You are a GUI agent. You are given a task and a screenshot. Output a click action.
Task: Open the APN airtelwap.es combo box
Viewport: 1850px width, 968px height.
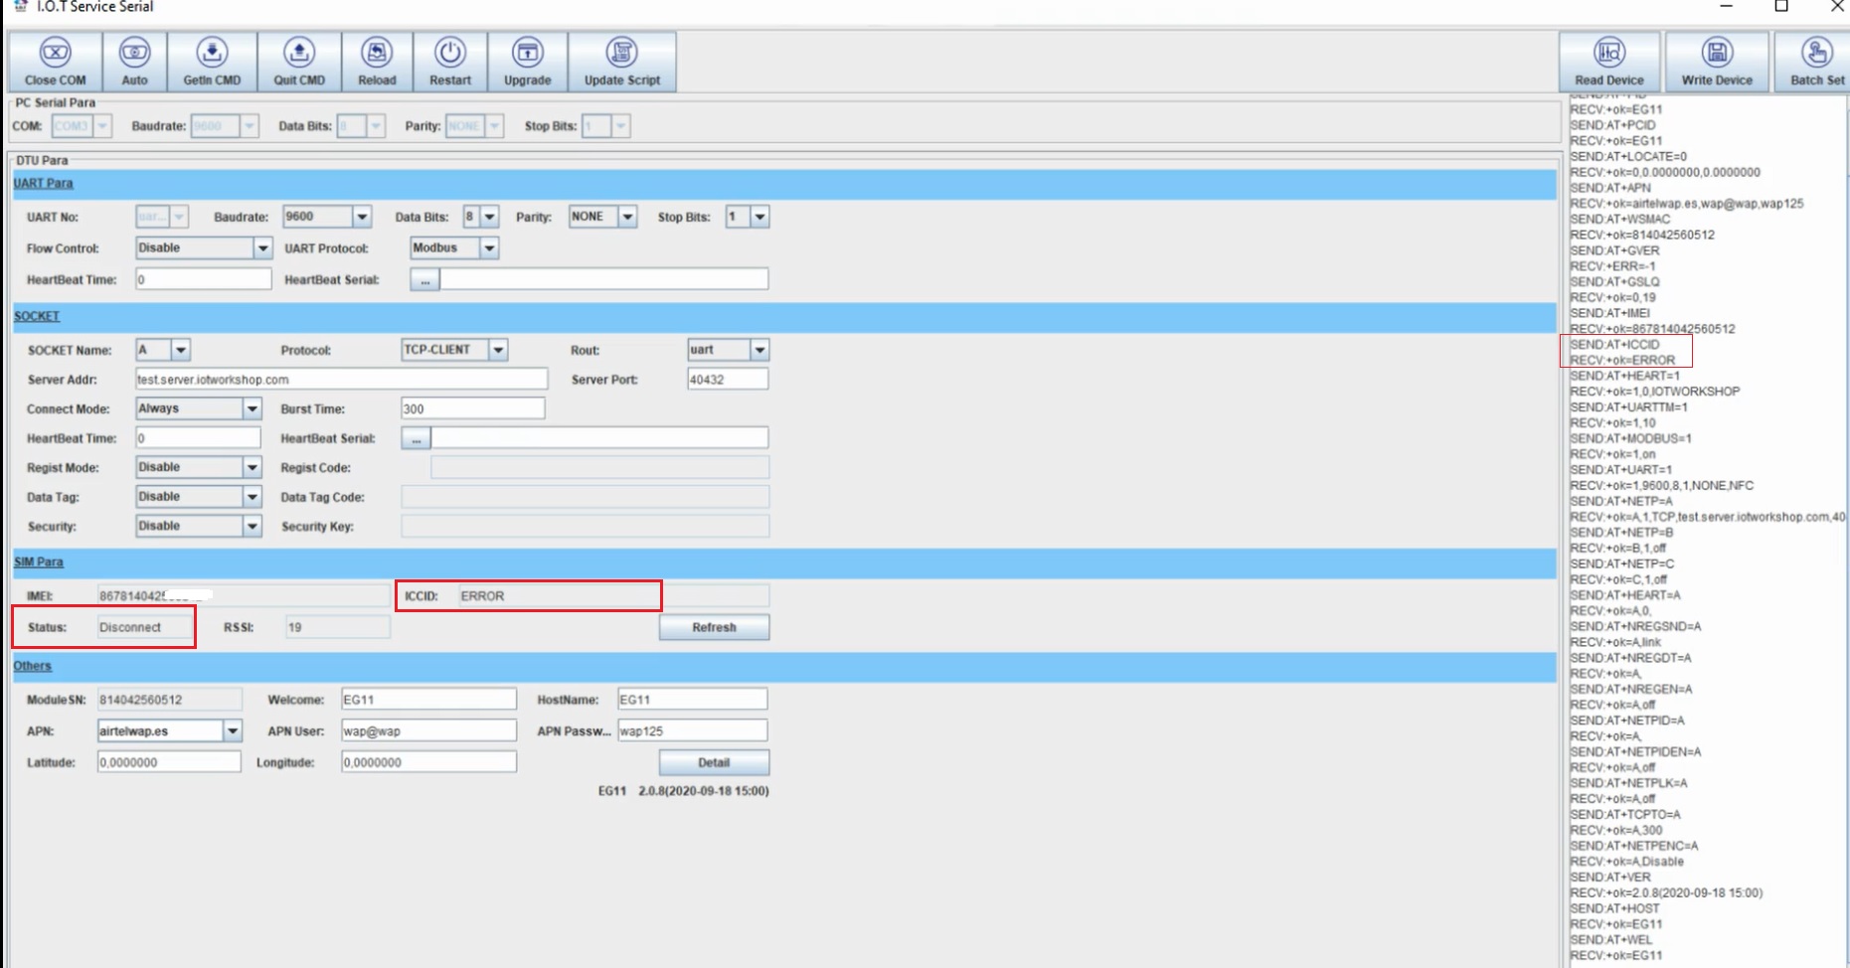coord(233,731)
